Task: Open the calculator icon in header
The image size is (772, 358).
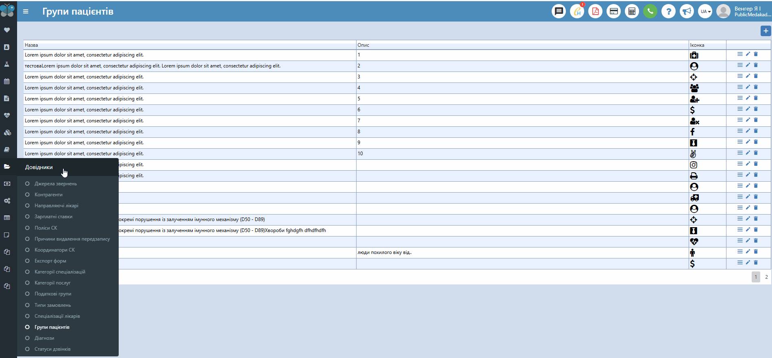Action: click(632, 11)
